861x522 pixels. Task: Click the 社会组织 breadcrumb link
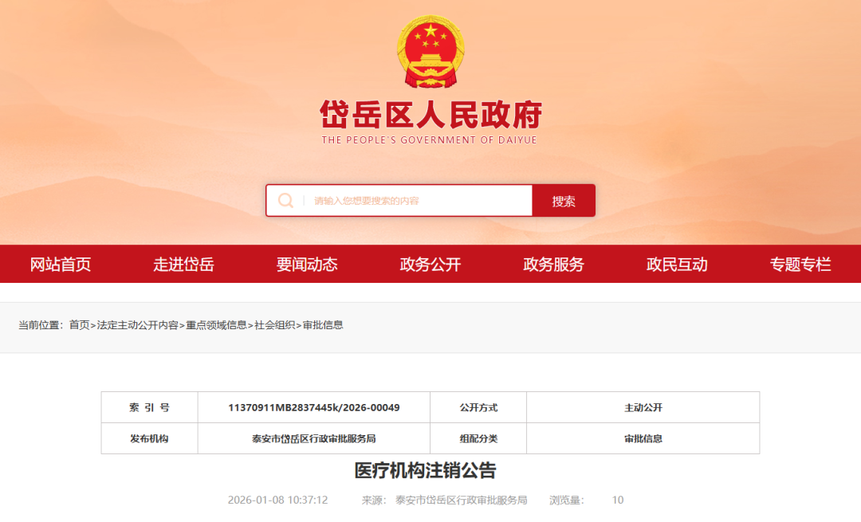tap(274, 325)
